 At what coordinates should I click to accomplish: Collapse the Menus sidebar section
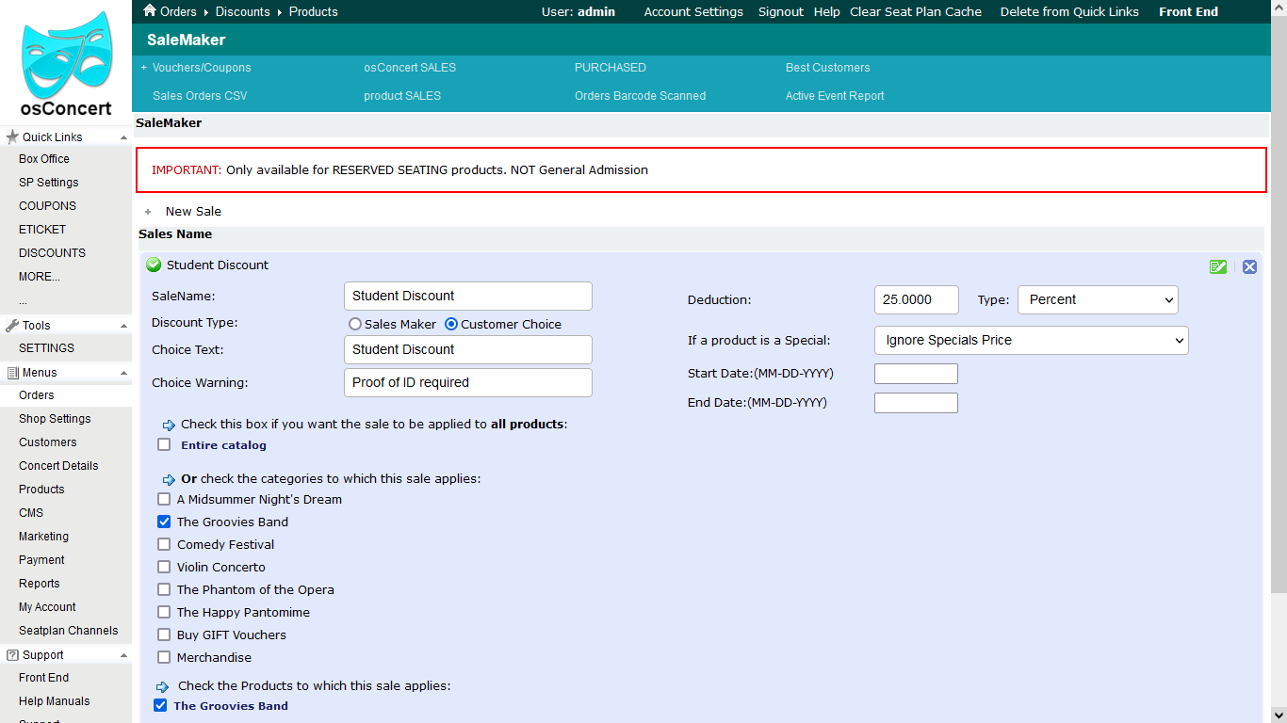click(x=123, y=373)
